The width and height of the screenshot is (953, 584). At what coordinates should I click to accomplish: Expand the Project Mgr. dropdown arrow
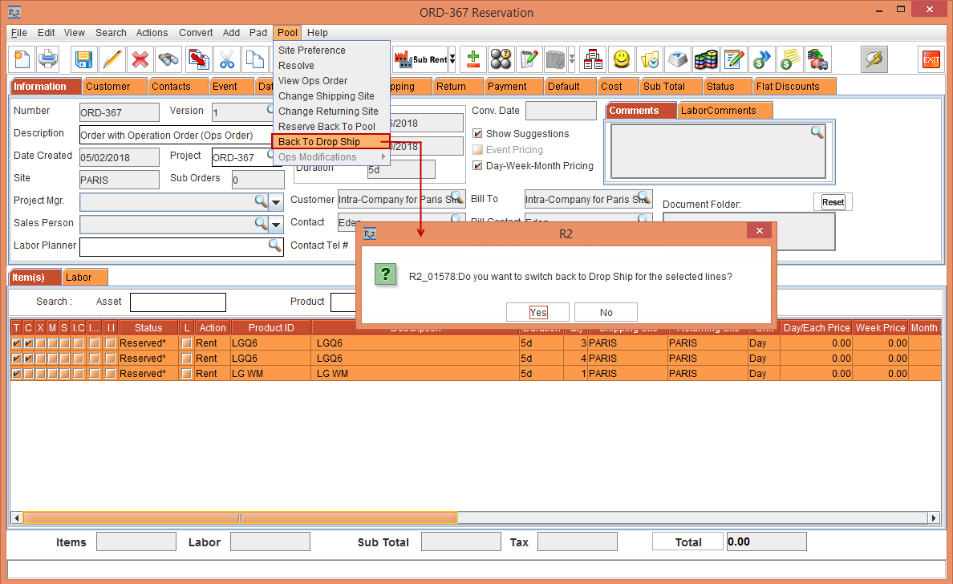click(276, 201)
